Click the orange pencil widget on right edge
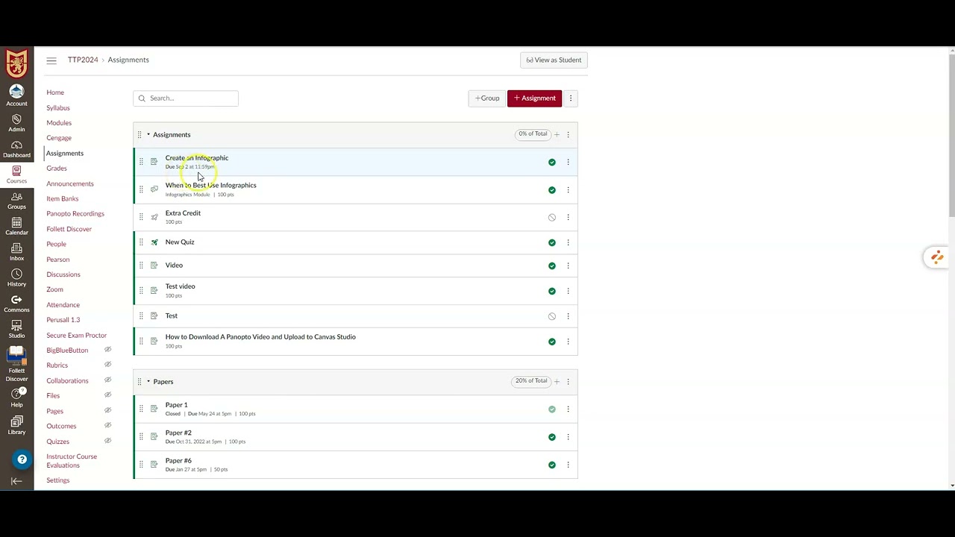The width and height of the screenshot is (955, 537). pyautogui.click(x=936, y=257)
